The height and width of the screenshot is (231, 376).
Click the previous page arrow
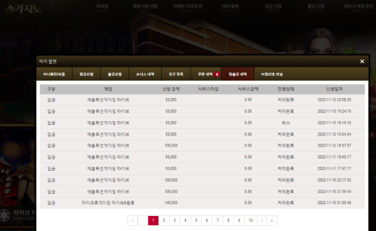point(143,220)
